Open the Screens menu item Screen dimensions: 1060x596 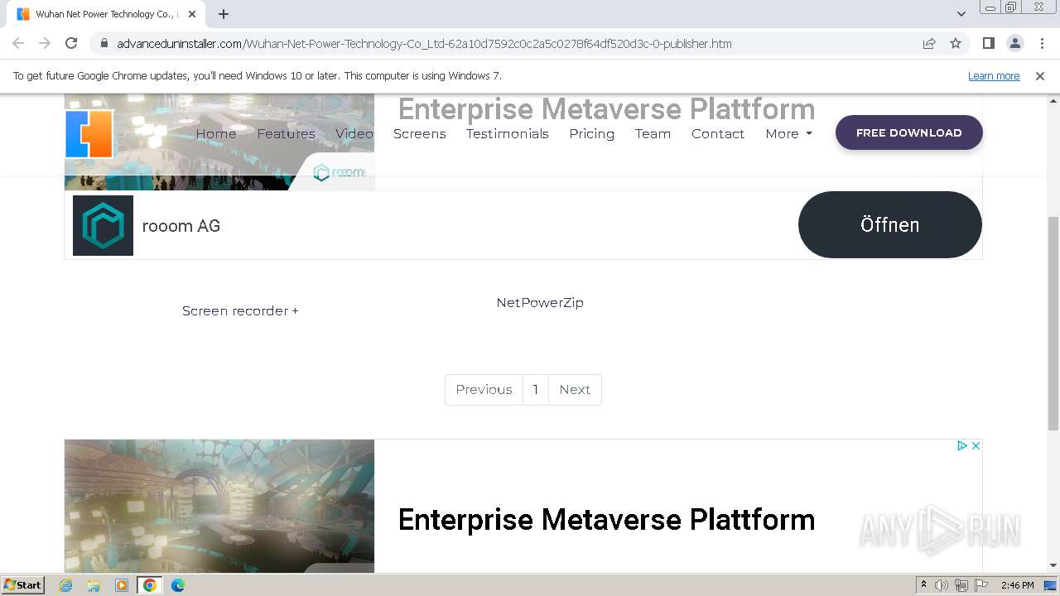(x=420, y=133)
